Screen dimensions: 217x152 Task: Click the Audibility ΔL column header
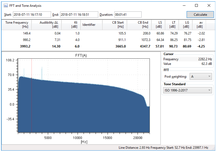pyautogui.click(x=47, y=24)
